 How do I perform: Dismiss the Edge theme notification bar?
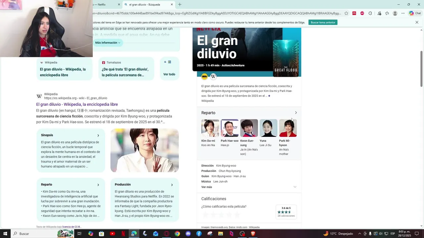pos(417,22)
